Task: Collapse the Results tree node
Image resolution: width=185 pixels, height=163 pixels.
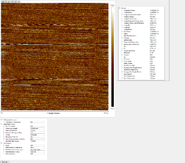Action: [120, 8]
